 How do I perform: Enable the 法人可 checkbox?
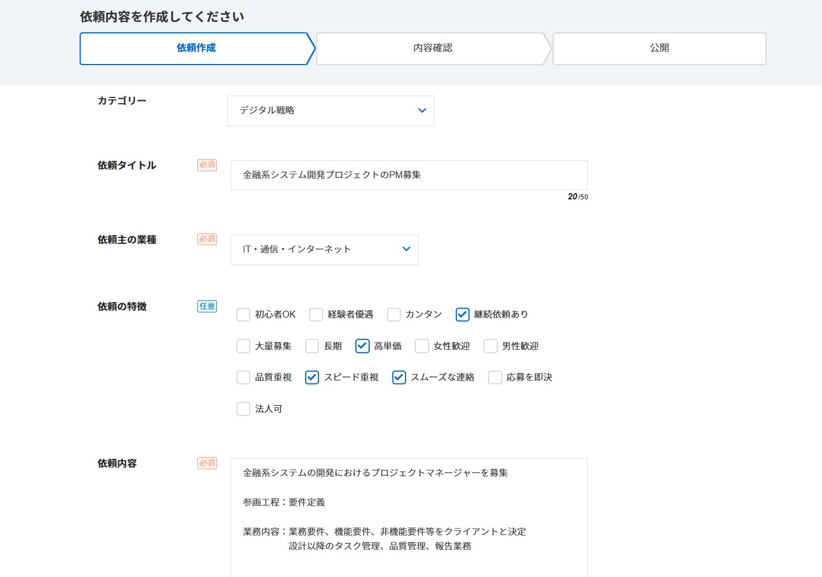point(243,409)
